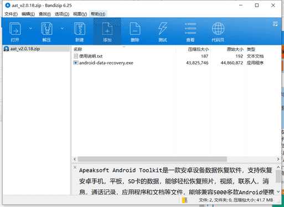
Task: Click the Add (添加) file icon
Action: pyautogui.click(x=107, y=29)
